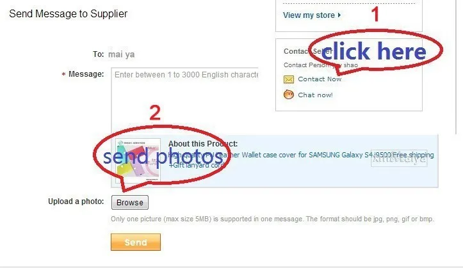This screenshot has width=463, height=268.
Task: Click the blue 'click here' annotation bubble
Action: coord(373,51)
